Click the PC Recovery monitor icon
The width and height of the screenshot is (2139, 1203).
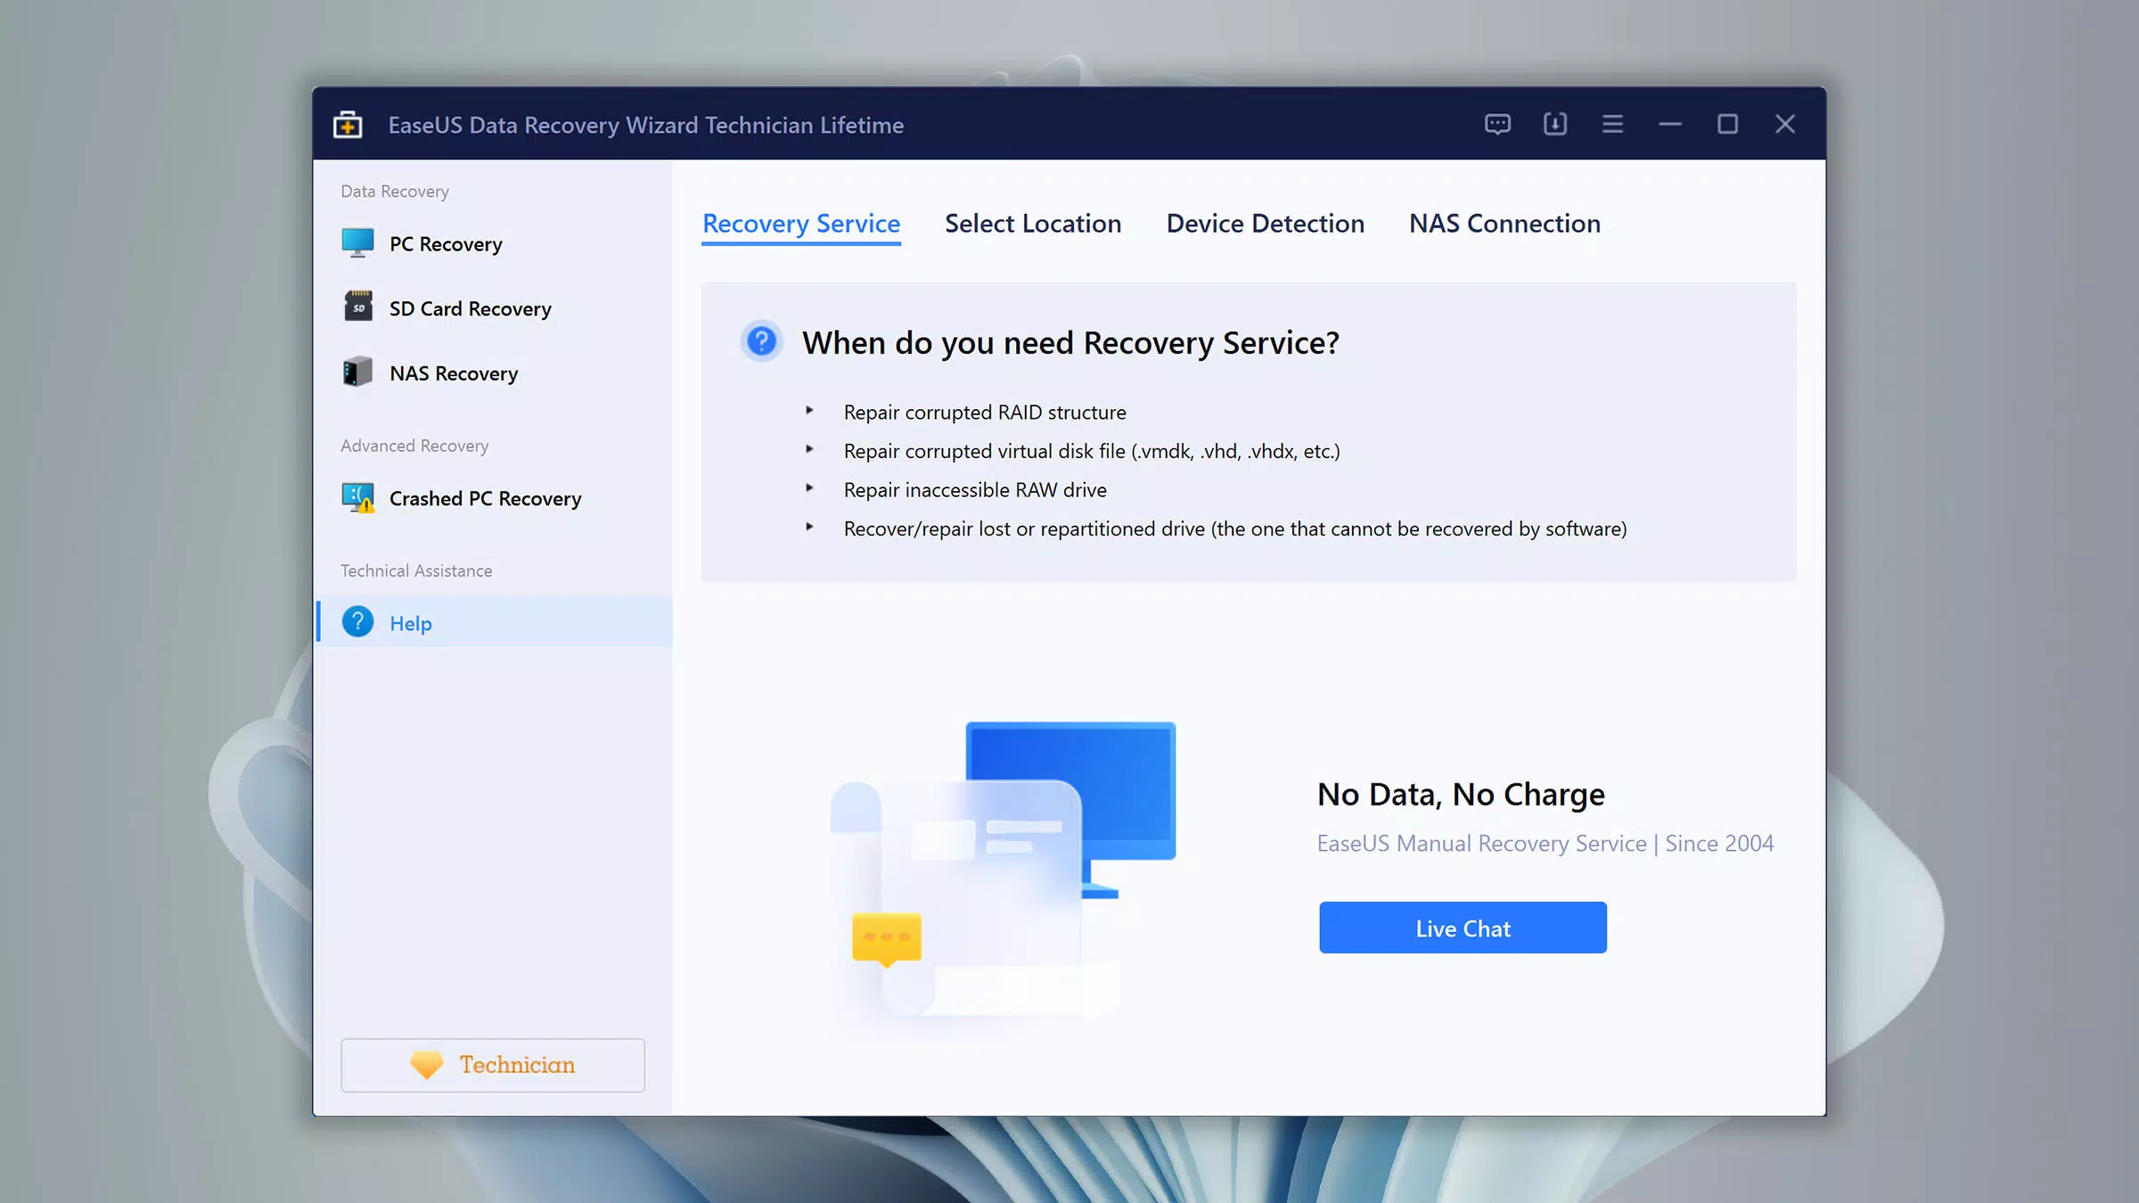(x=357, y=243)
